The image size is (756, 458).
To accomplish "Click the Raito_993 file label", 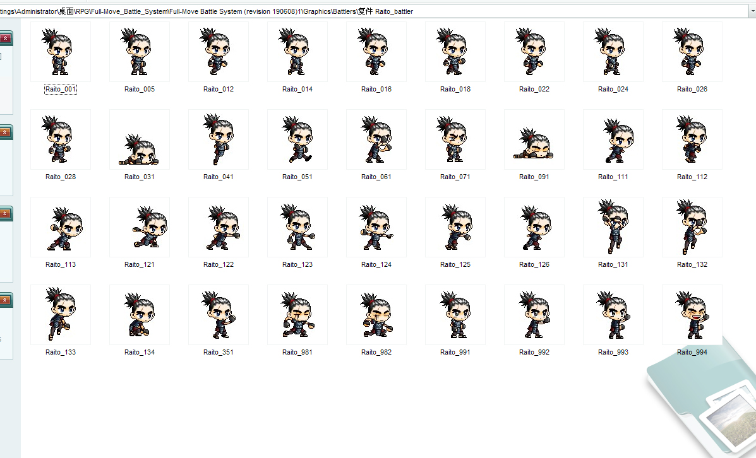I will (613, 352).
